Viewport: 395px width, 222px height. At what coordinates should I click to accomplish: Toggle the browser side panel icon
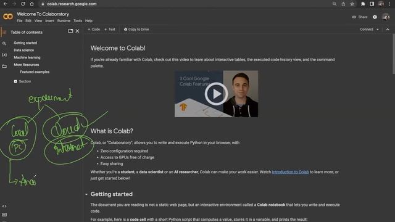[372, 4]
